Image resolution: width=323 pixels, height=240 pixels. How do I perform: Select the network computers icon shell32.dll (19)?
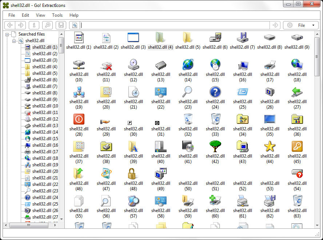(x=79, y=92)
